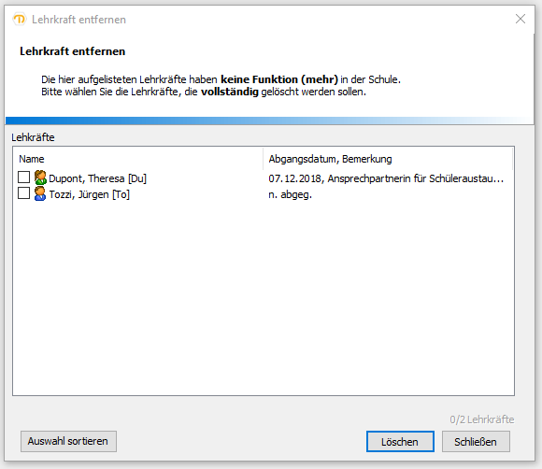Select the row Tozzi, Jürgen [To]
The image size is (542, 469).
click(x=264, y=194)
